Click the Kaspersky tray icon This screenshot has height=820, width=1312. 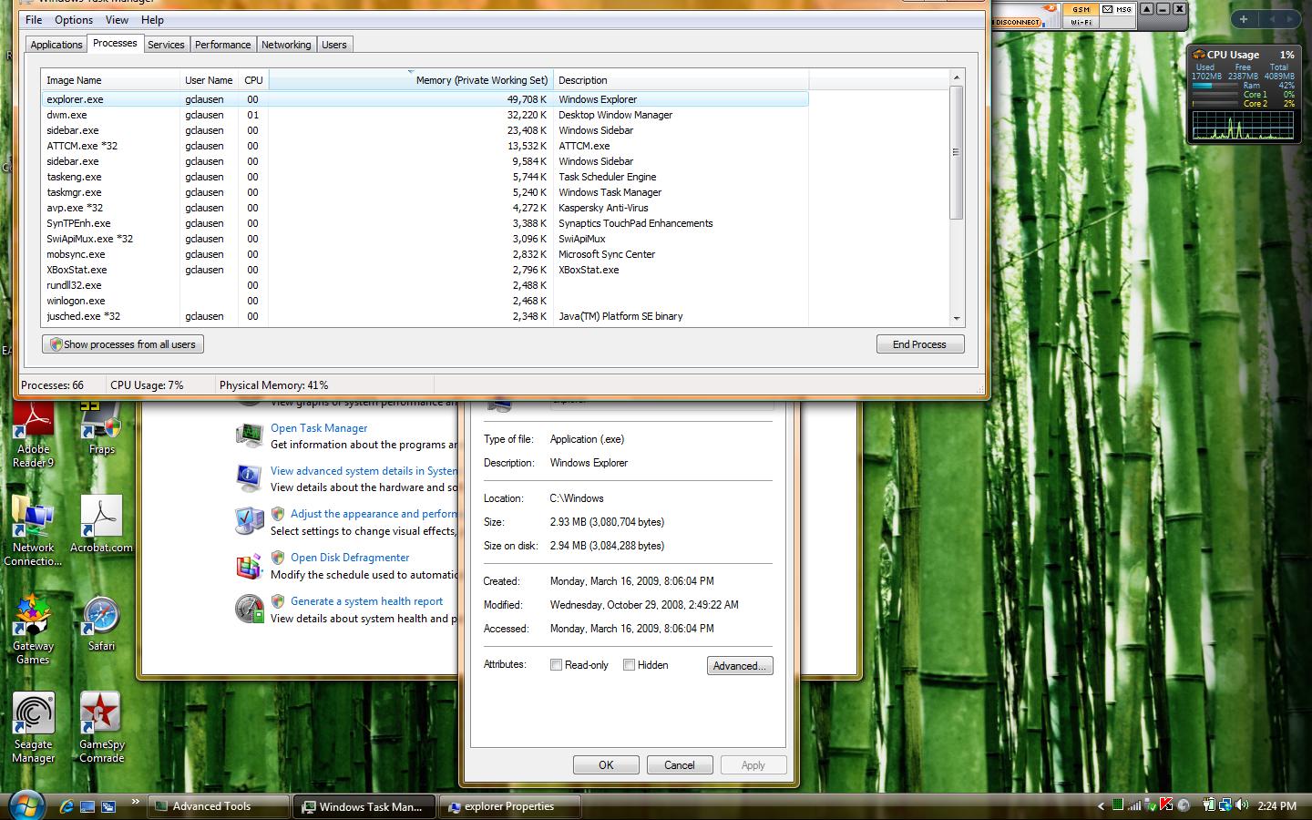tap(1166, 805)
